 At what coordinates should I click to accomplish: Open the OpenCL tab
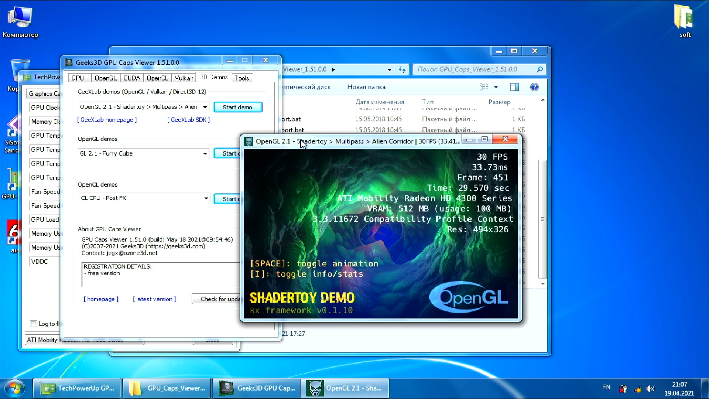tap(157, 78)
